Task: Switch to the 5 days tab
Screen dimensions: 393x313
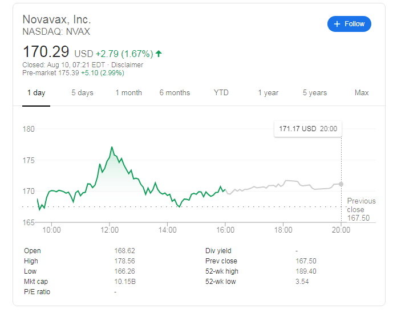Action: pos(82,93)
